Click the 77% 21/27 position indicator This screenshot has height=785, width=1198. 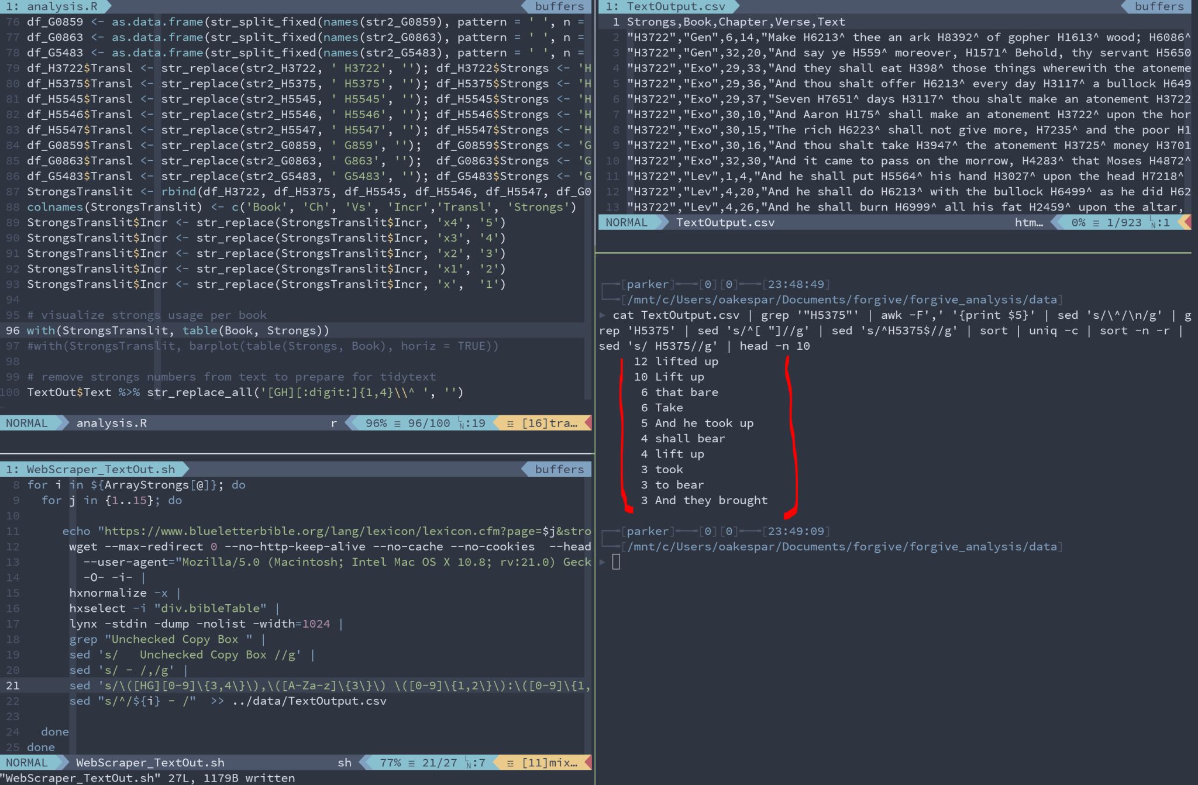432,763
